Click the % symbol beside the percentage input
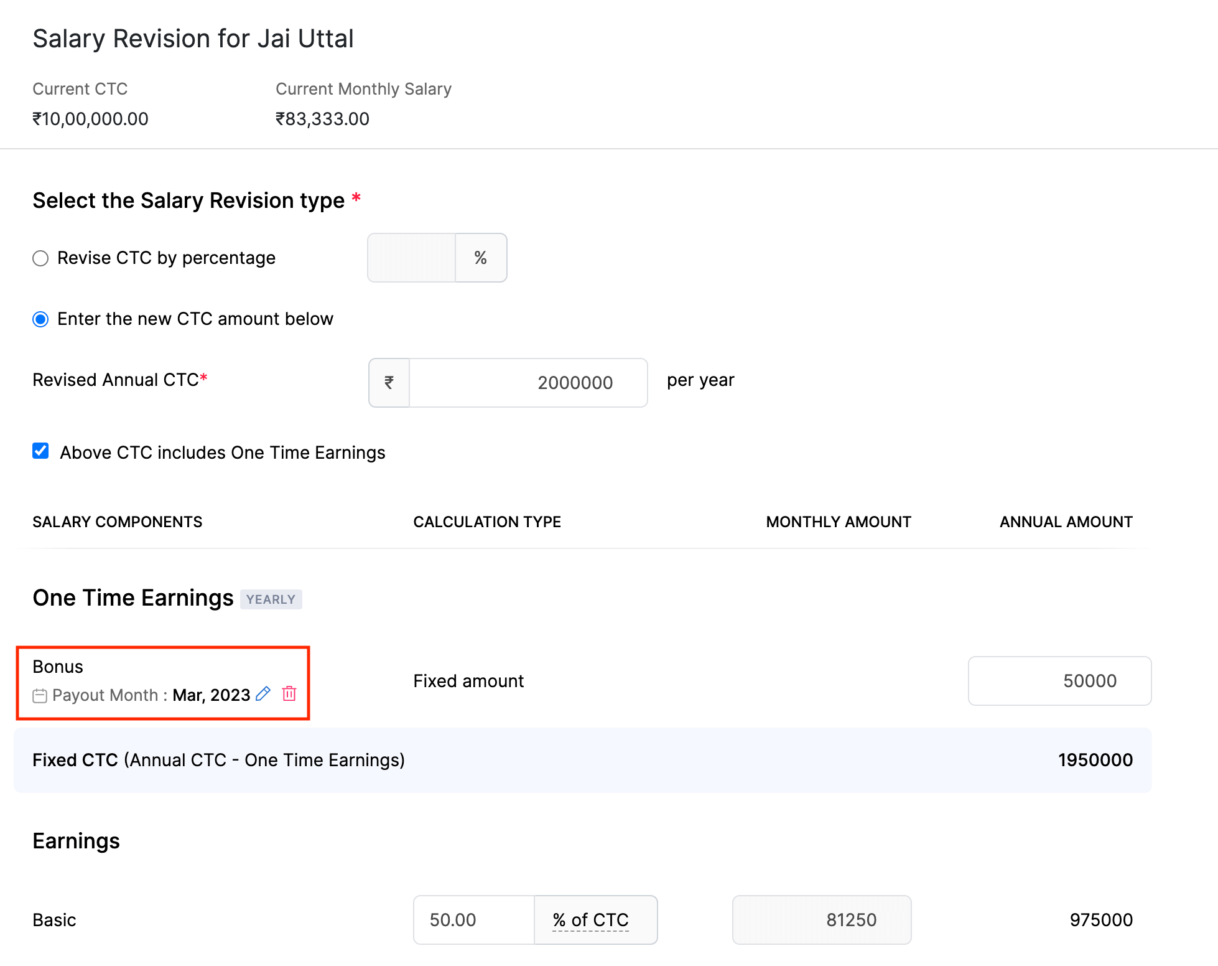The image size is (1218, 966). pos(481,257)
